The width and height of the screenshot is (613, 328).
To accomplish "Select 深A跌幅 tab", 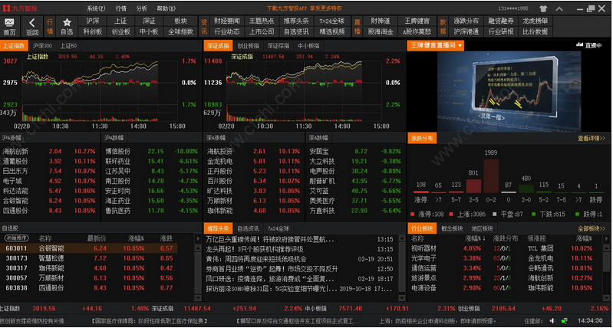I will (x=318, y=137).
